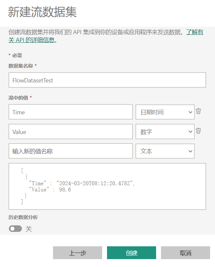Click the 数据集名称 label
Image resolution: width=215 pixels, height=267 pixels.
21,66
